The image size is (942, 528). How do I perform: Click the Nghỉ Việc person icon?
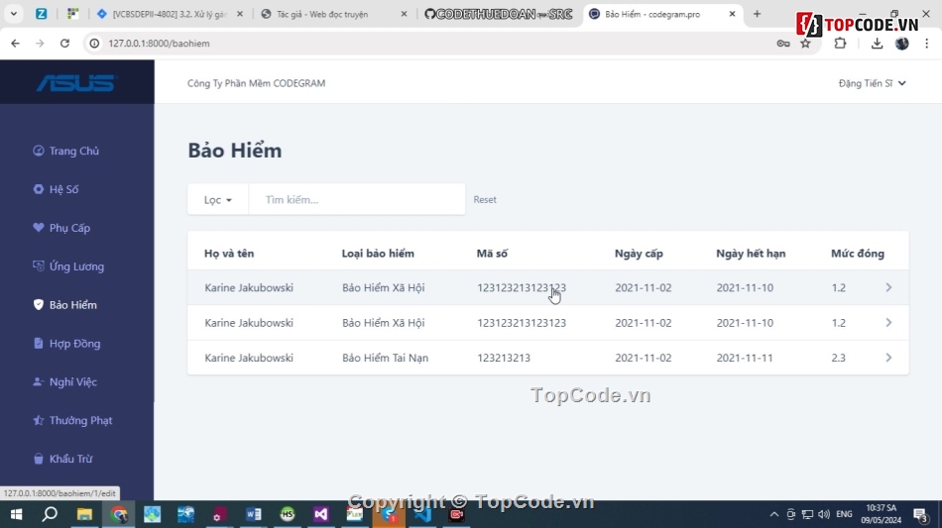39,382
